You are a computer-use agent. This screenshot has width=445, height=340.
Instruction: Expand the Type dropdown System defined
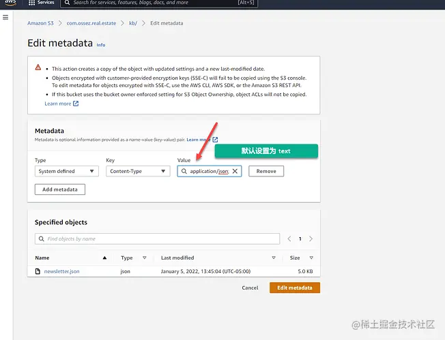pyautogui.click(x=67, y=171)
